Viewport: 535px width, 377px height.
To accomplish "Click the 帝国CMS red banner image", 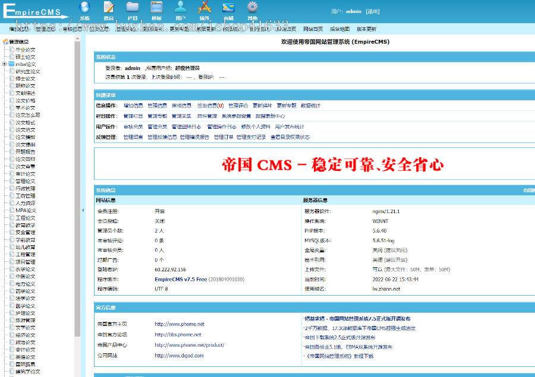I will click(x=333, y=164).
